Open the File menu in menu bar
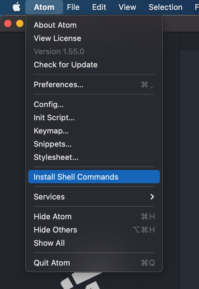The width and height of the screenshot is (199, 289). tap(73, 7)
